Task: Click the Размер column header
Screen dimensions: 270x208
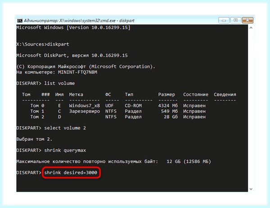Action: pyautogui.click(x=166, y=94)
